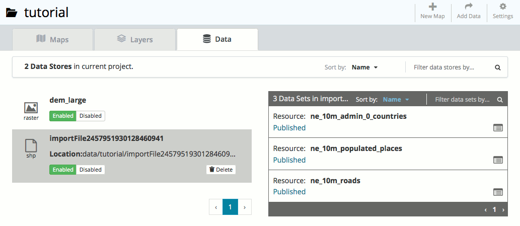Click the Add Data arrow icon
The image size is (520, 226).
[468, 7]
